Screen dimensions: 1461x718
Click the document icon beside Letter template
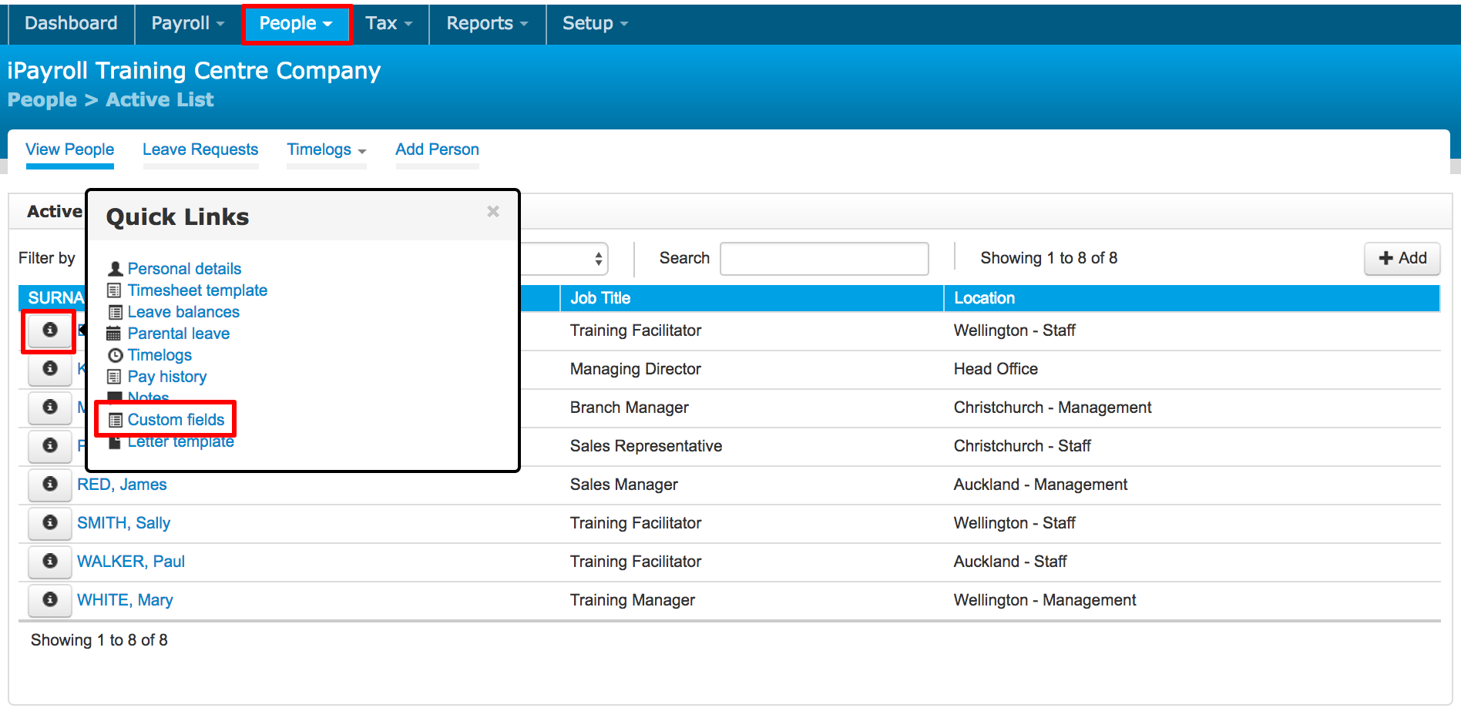point(115,442)
